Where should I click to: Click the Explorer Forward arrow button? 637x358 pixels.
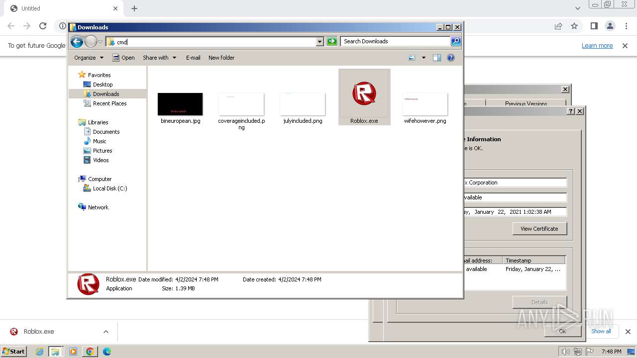point(91,42)
